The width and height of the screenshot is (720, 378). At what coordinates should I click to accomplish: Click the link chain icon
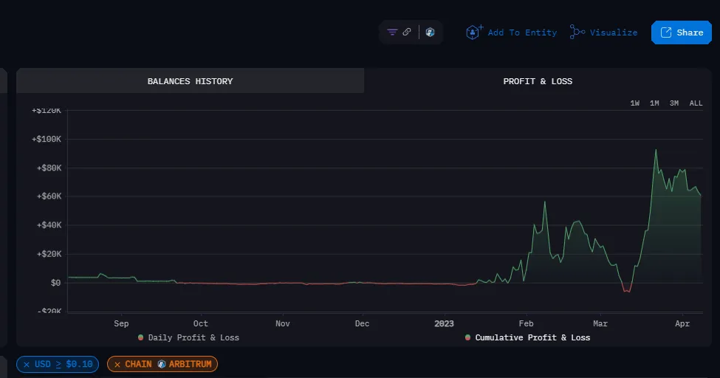coord(407,32)
